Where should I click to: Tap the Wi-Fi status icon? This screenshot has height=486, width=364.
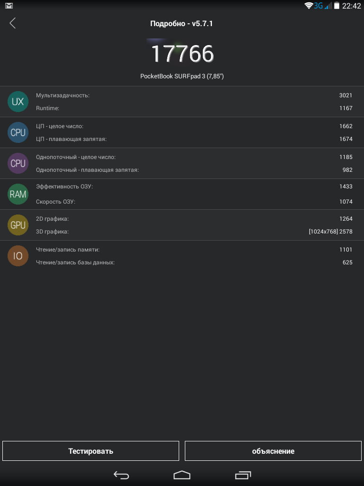click(309, 6)
